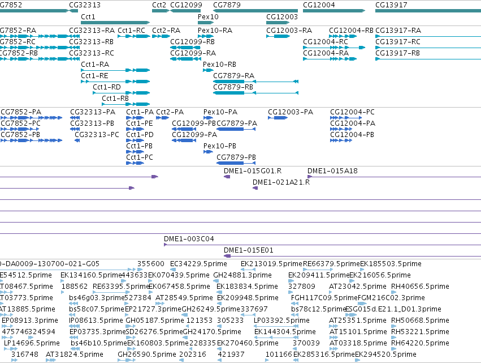
Task: Click the Cct2 gene label
Action: pyautogui.click(x=159, y=5)
